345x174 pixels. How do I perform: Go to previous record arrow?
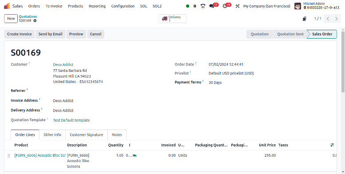(328, 19)
